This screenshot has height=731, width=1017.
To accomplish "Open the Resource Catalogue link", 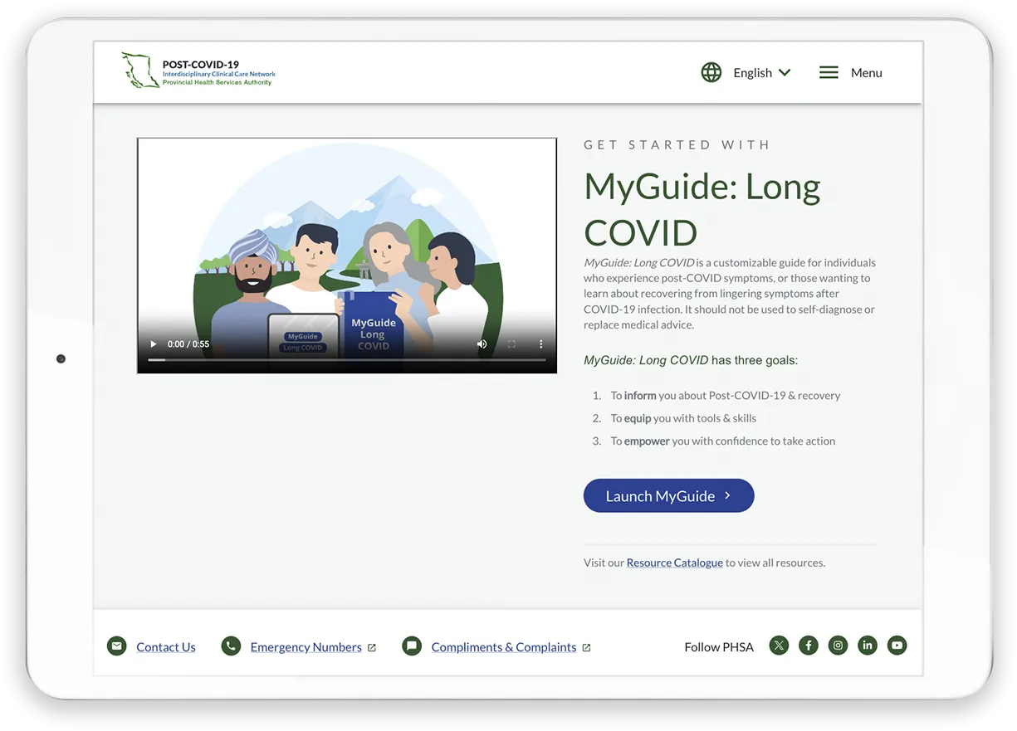I will pyautogui.click(x=674, y=563).
